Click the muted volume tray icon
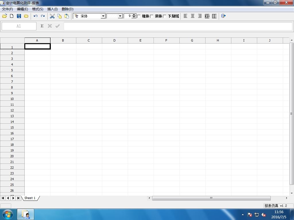 pyautogui.click(x=264, y=215)
